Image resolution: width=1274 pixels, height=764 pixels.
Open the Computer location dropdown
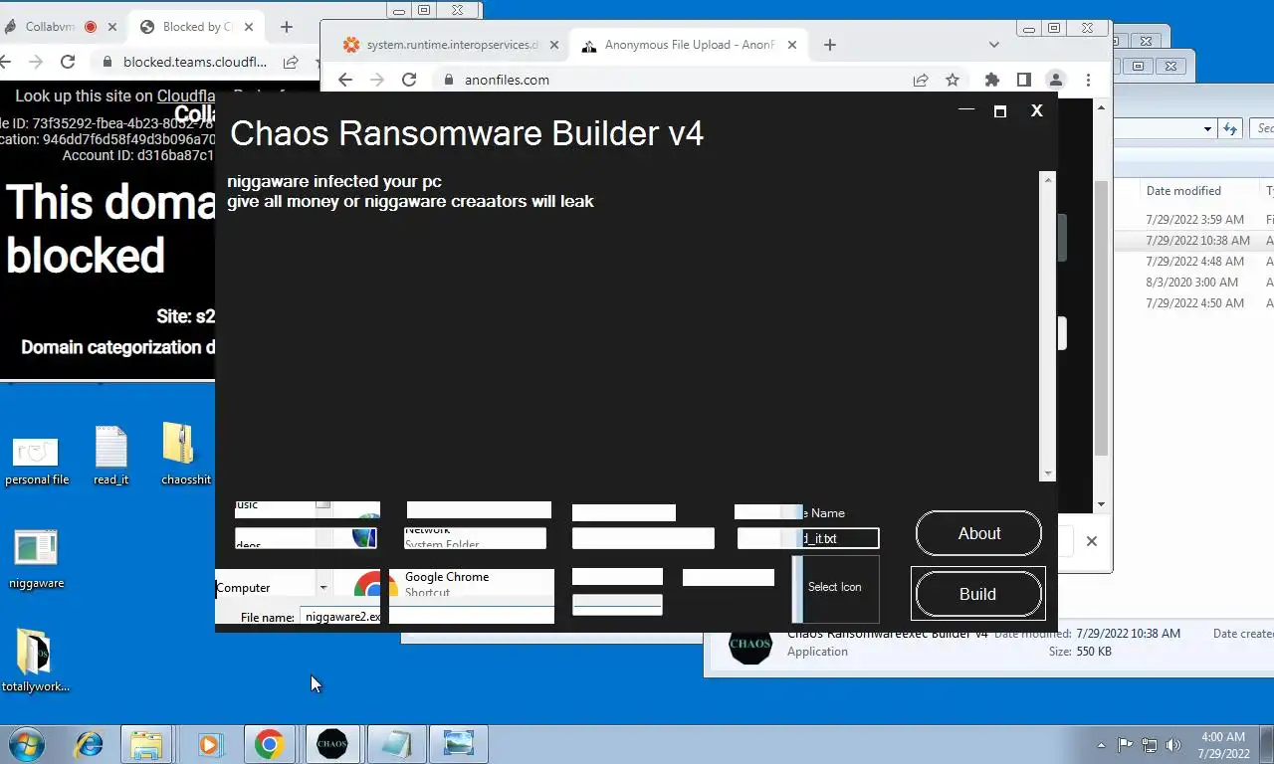pos(322,588)
